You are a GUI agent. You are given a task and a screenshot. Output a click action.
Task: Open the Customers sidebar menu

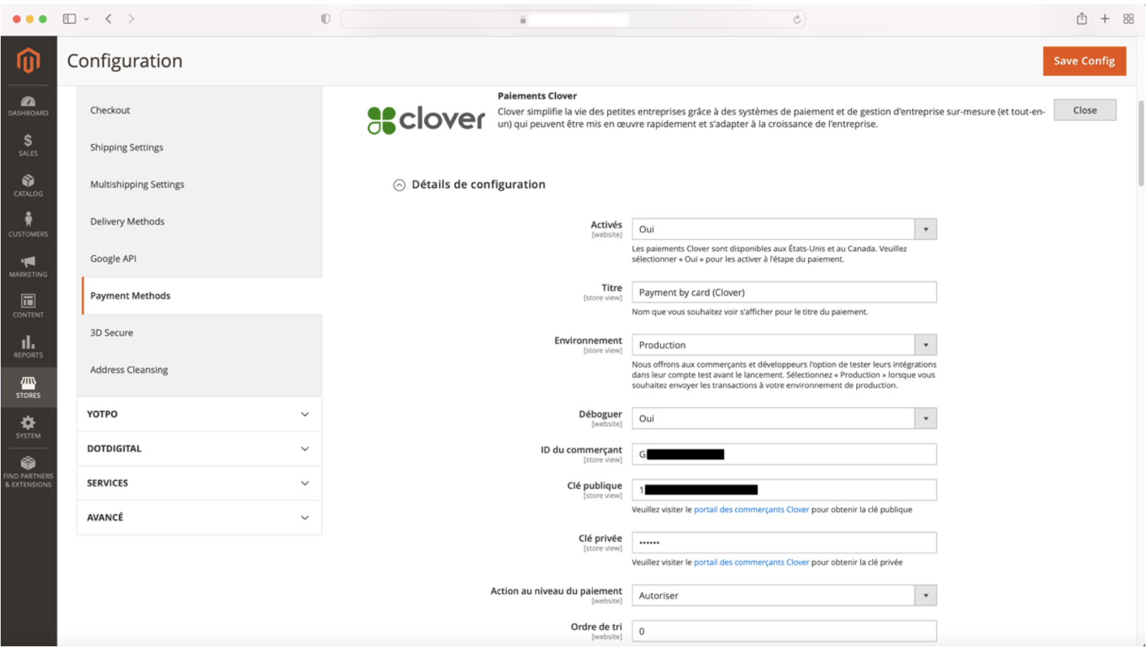click(x=28, y=226)
